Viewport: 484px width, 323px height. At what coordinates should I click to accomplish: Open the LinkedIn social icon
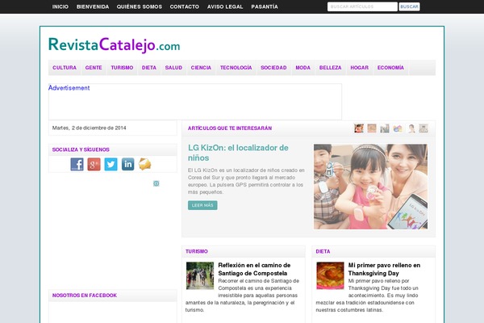click(x=127, y=164)
